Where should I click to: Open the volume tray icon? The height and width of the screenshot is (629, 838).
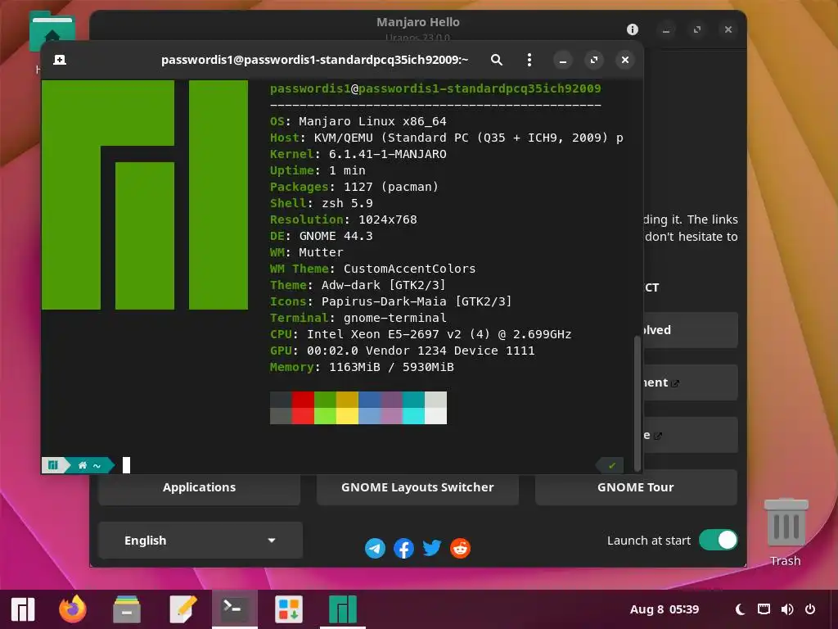[787, 609]
